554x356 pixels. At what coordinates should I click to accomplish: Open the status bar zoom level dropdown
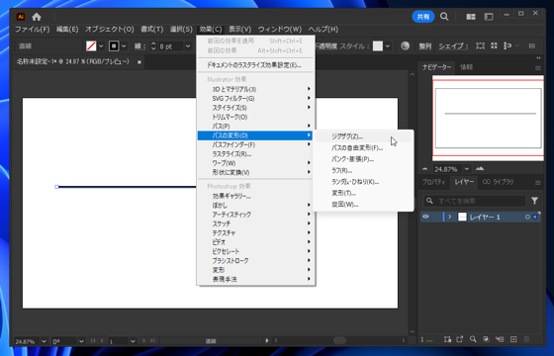pyautogui.click(x=44, y=341)
